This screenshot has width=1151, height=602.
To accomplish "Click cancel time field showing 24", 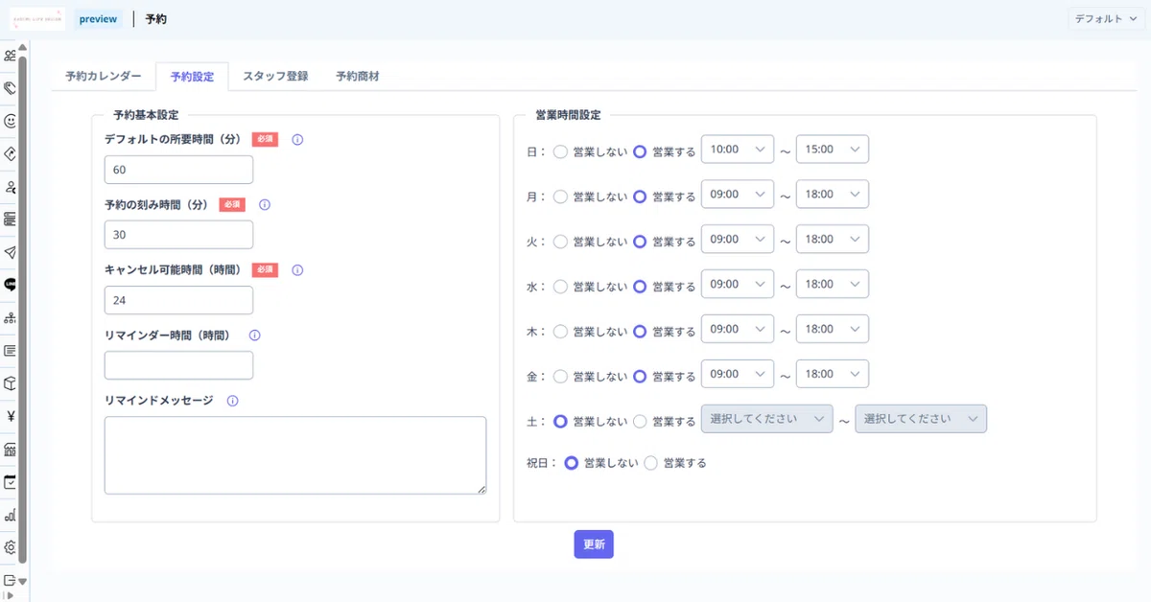I will (178, 300).
